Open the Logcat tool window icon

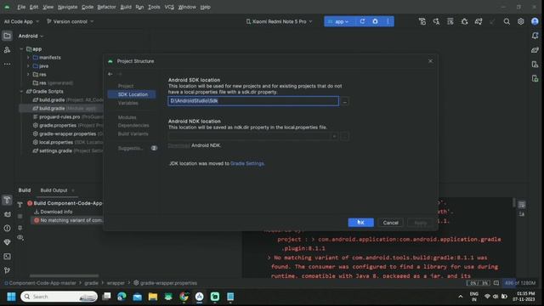click(7, 214)
